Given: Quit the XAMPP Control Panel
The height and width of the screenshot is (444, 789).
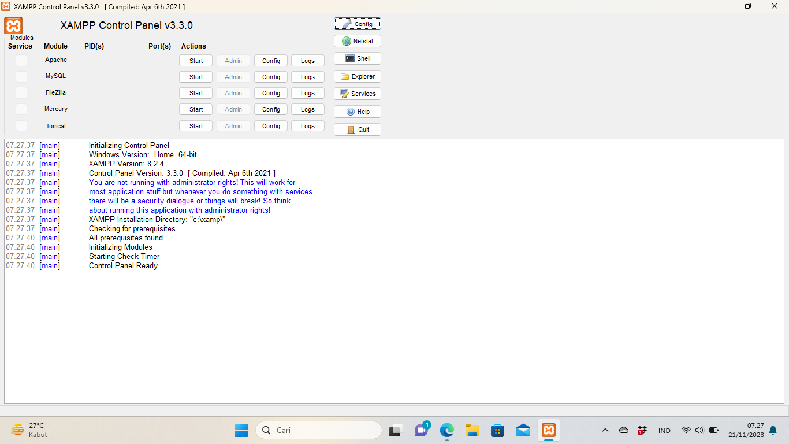Looking at the screenshot, I should point(357,129).
